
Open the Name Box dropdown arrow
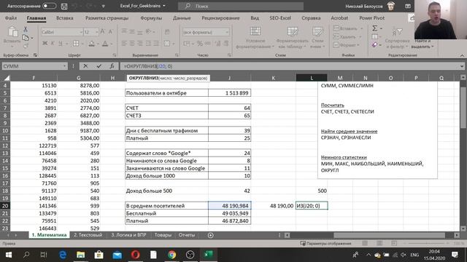tap(65, 66)
